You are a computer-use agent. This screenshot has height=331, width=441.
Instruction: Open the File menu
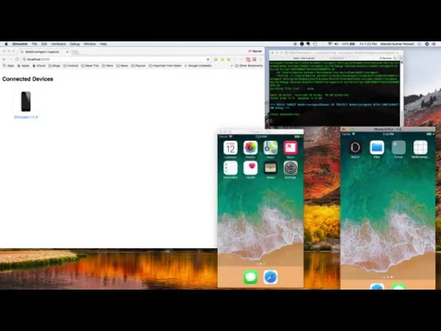pos(34,44)
